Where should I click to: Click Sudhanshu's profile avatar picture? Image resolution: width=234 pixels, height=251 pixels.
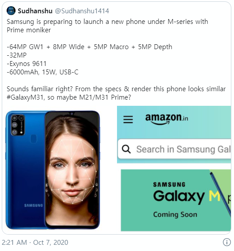click(x=11, y=11)
